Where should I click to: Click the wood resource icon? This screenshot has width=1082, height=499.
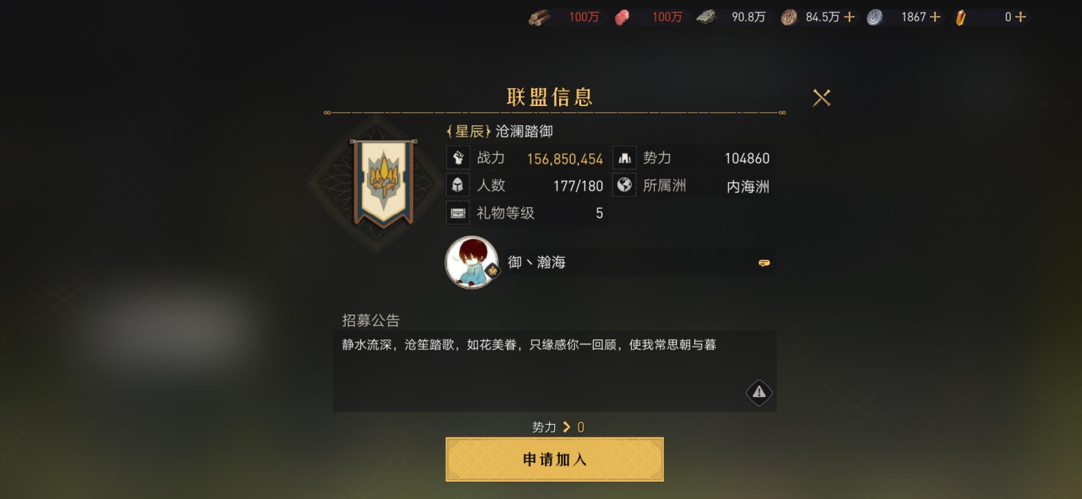539,18
